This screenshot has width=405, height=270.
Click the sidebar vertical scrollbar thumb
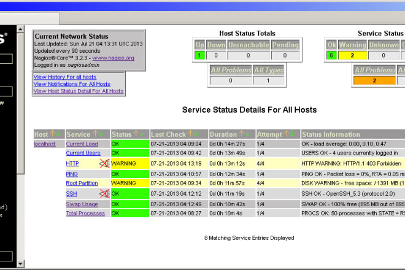[x=20, y=103]
